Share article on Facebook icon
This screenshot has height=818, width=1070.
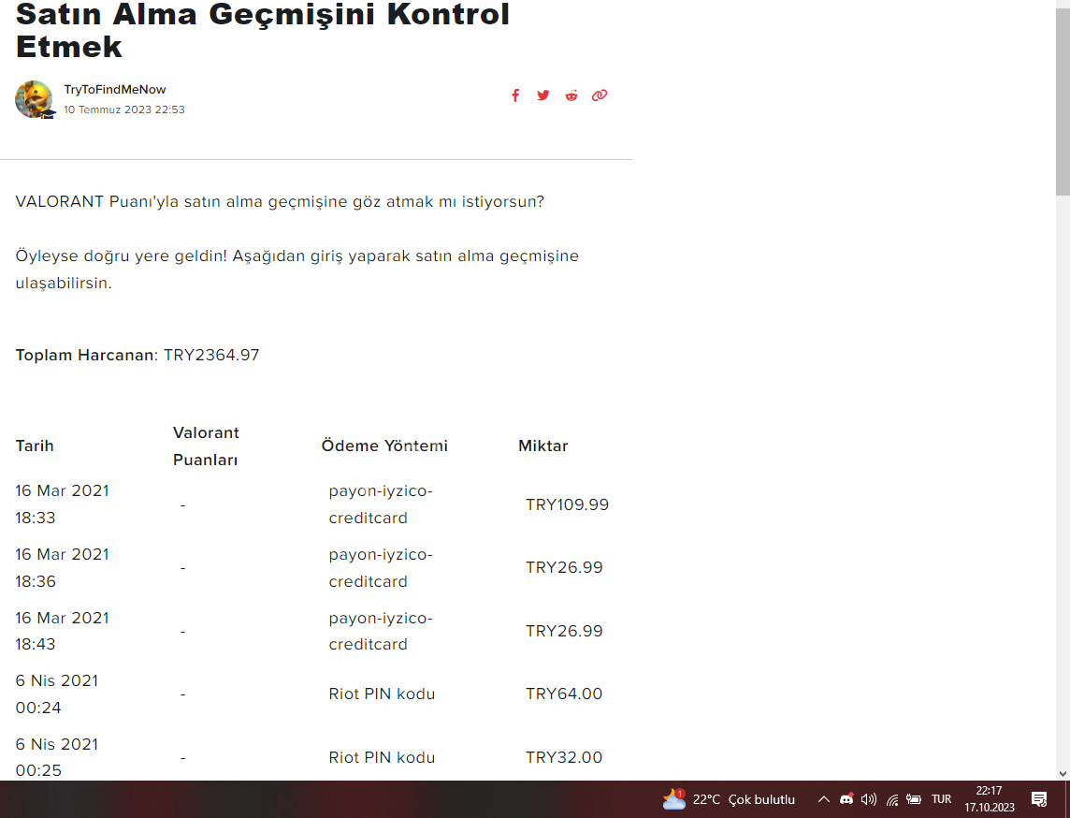[x=515, y=95]
